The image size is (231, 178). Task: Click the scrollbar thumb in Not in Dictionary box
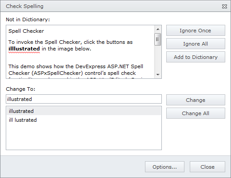pyautogui.click(x=157, y=39)
